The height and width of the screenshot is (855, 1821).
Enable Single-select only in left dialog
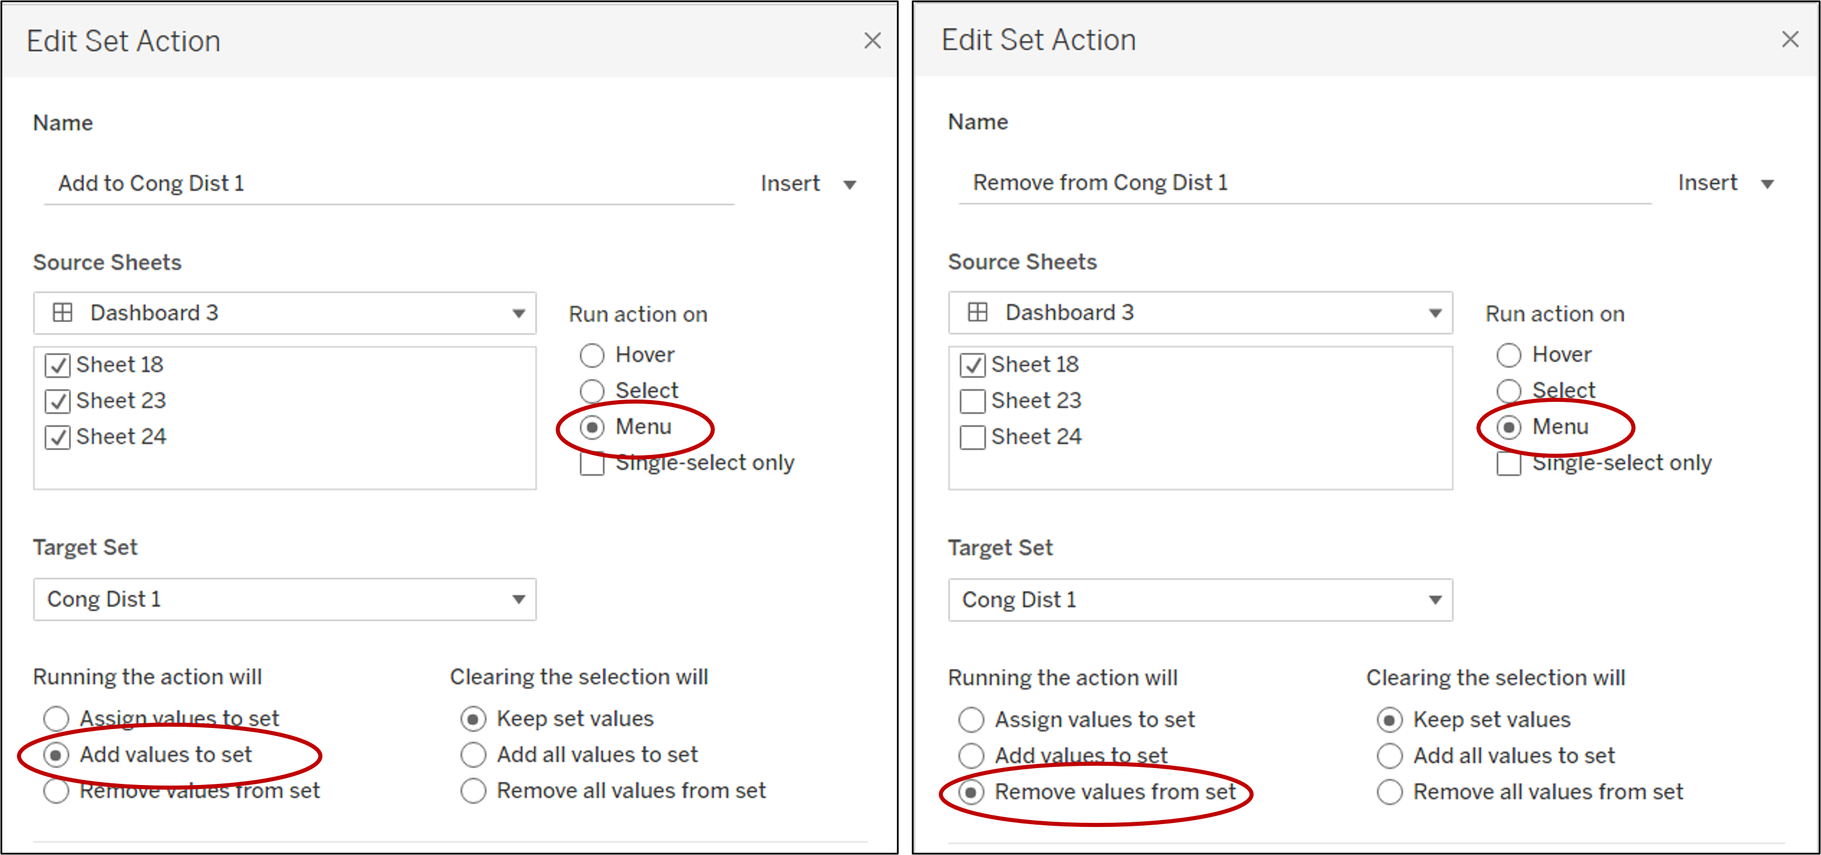click(592, 464)
